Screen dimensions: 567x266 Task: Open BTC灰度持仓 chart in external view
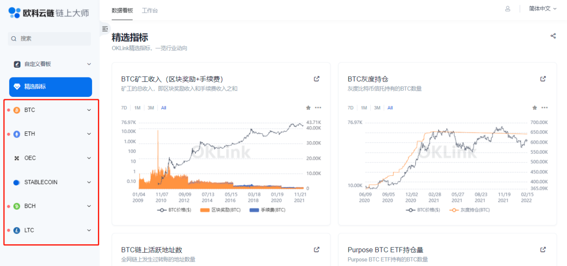543,79
